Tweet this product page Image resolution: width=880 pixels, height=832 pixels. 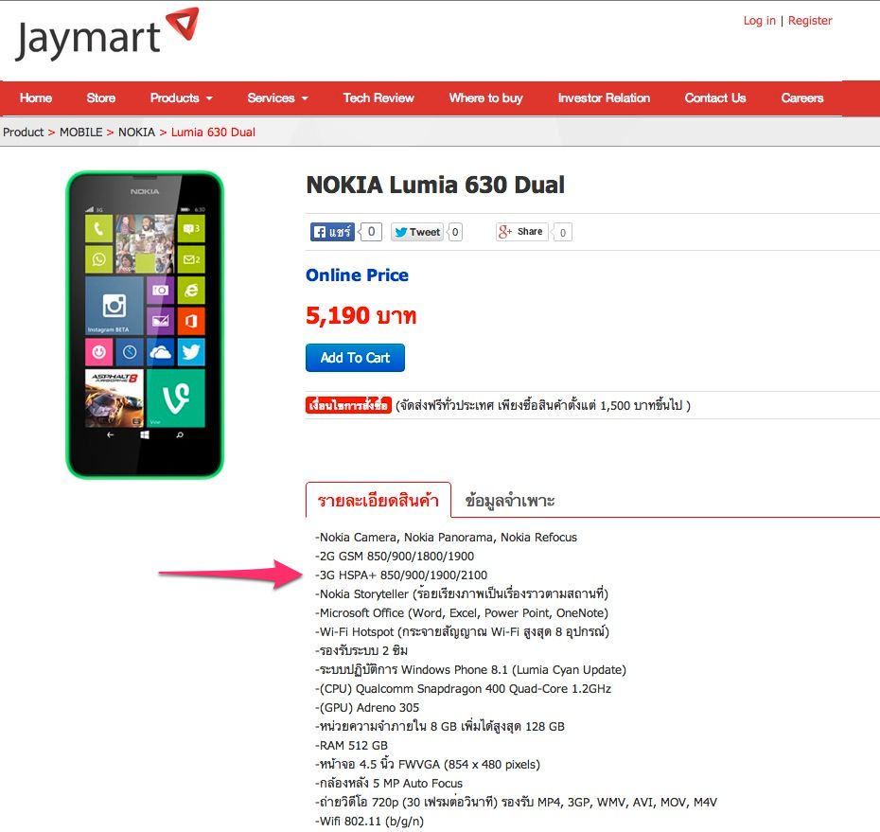[417, 232]
